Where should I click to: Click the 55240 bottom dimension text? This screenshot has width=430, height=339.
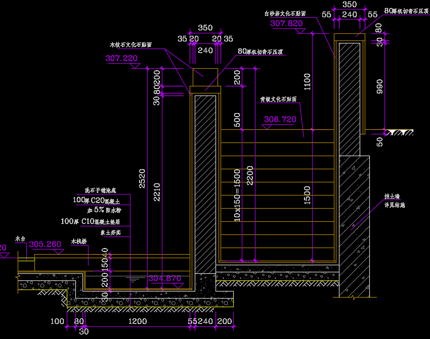click(x=200, y=321)
